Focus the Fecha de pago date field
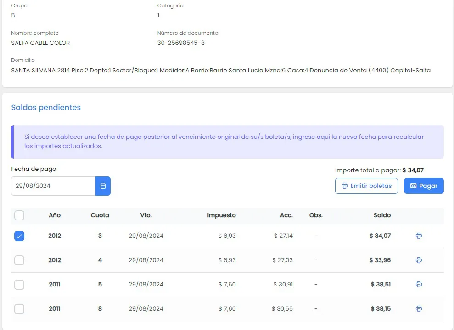This screenshot has height=330, width=454. tap(53, 186)
